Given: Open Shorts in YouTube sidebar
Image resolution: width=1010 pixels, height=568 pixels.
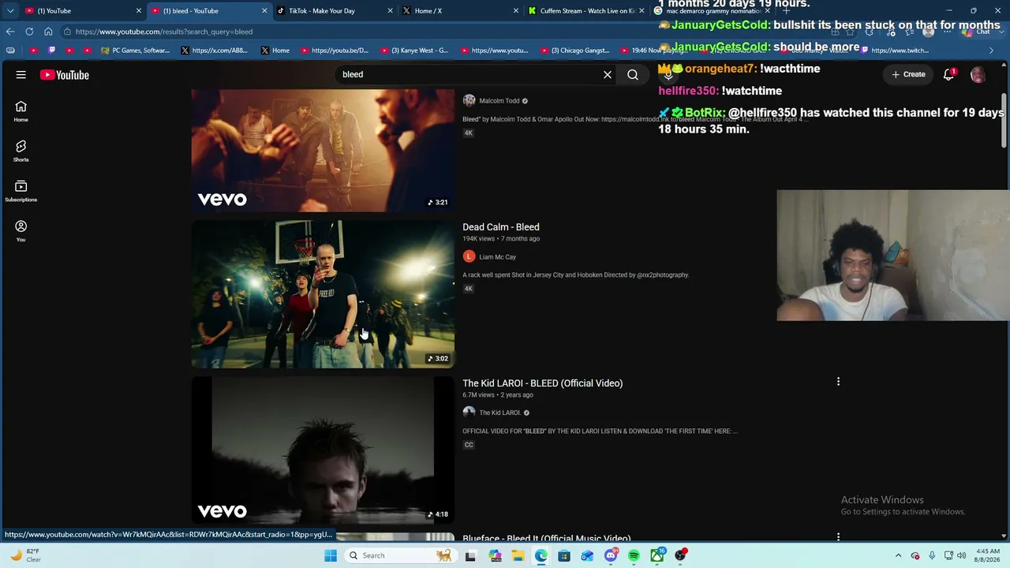Looking at the screenshot, I should click(21, 151).
